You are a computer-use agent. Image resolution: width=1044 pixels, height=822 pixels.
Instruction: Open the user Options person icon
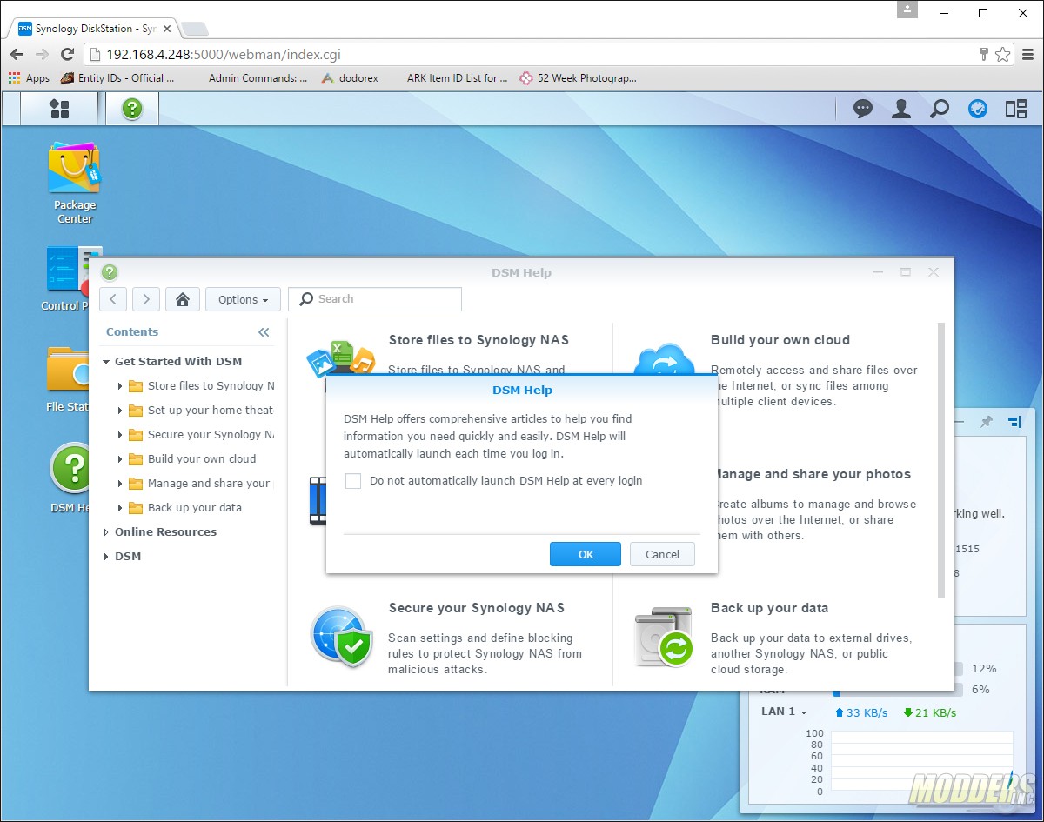(901, 109)
